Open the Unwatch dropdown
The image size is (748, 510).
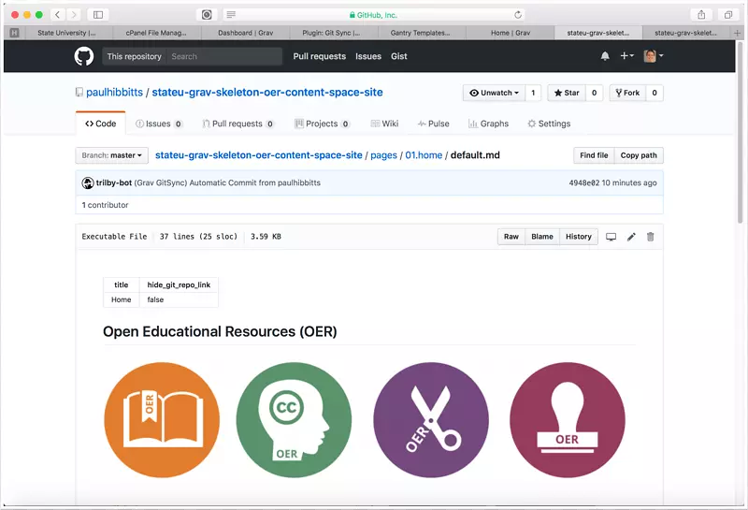point(493,93)
